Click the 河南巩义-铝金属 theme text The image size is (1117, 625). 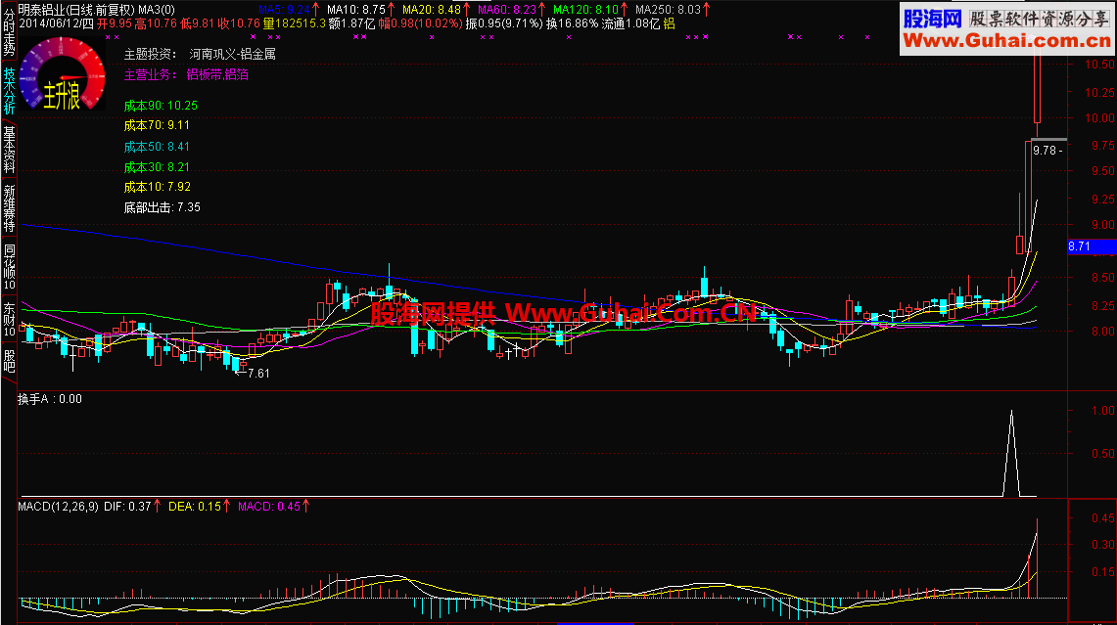pos(232,54)
